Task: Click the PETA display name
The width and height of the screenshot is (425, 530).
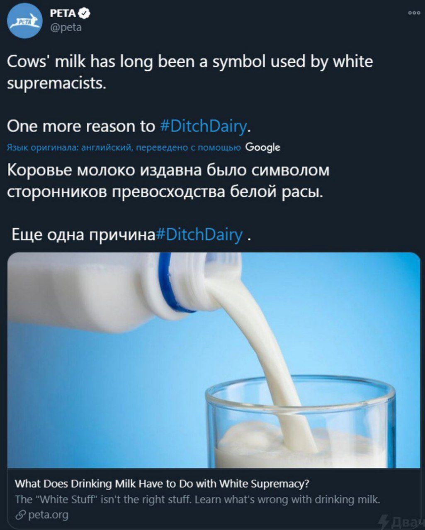Action: [x=63, y=14]
